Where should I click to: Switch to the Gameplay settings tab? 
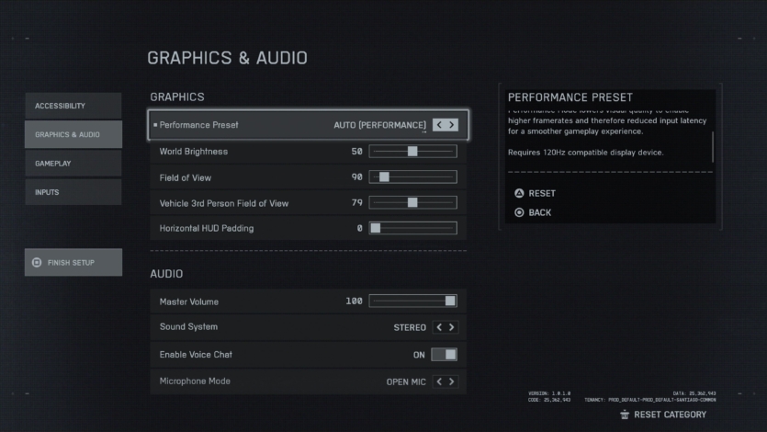73,164
